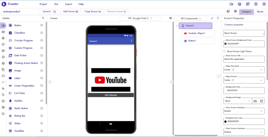
Task: Select the User Interface palette category icon
Action: point(3,26)
